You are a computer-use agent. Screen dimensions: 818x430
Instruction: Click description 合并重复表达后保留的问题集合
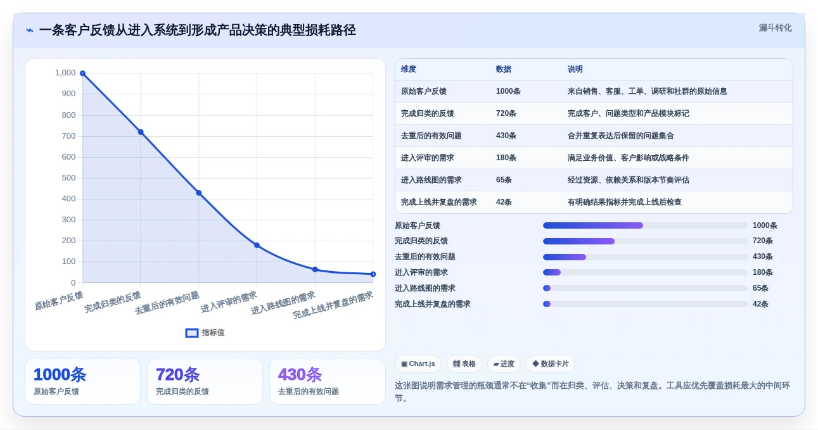coord(621,136)
